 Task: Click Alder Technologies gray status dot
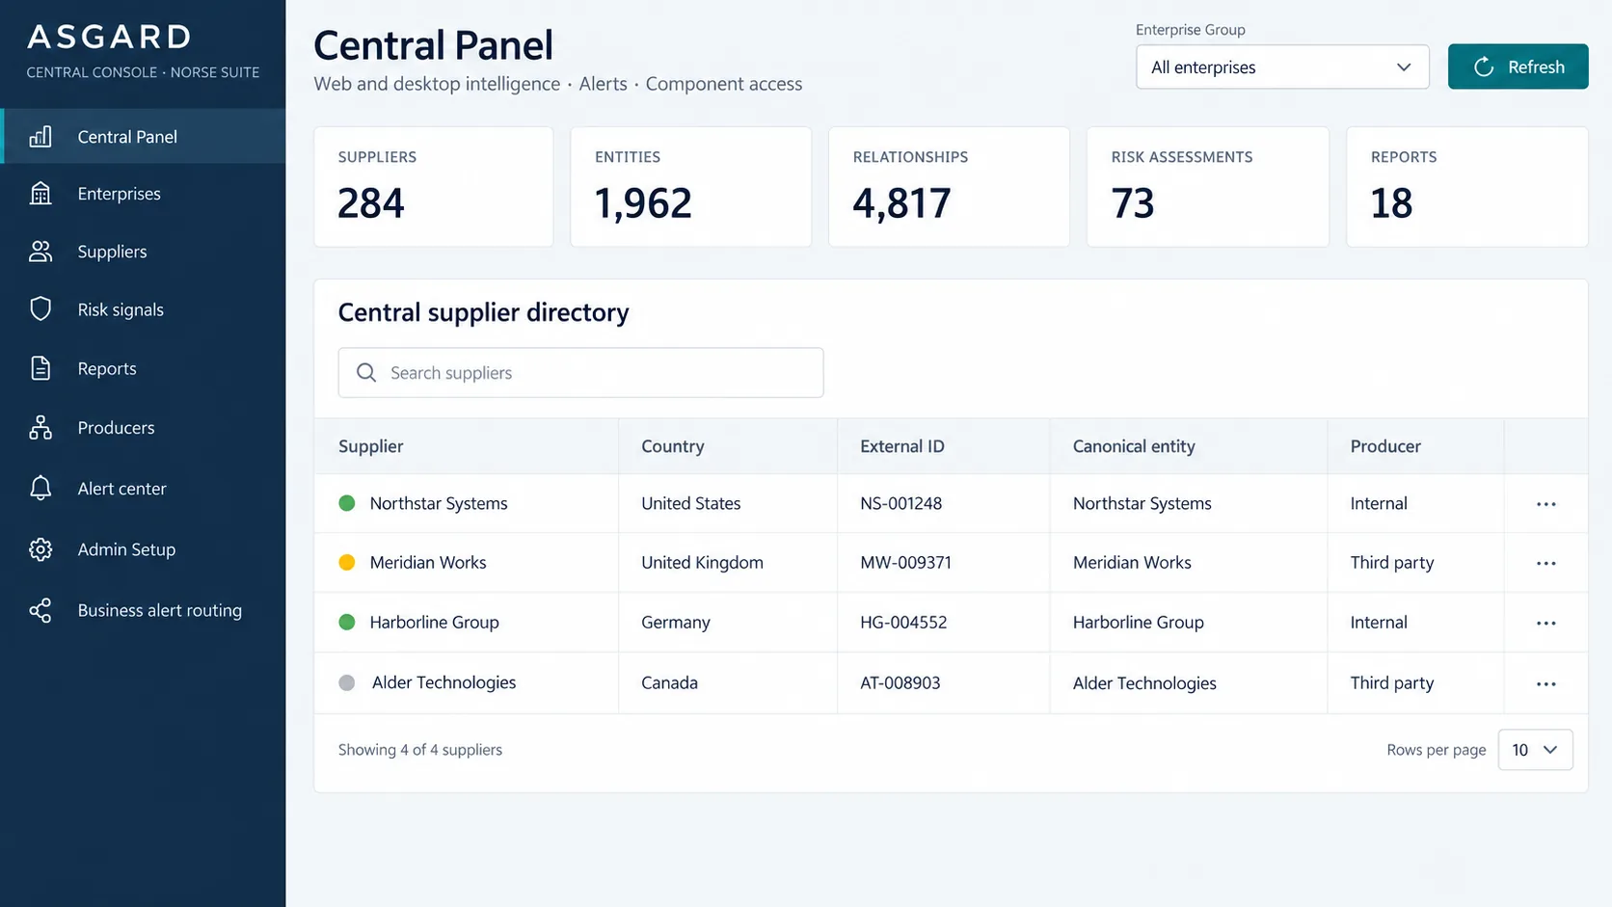pos(347,682)
